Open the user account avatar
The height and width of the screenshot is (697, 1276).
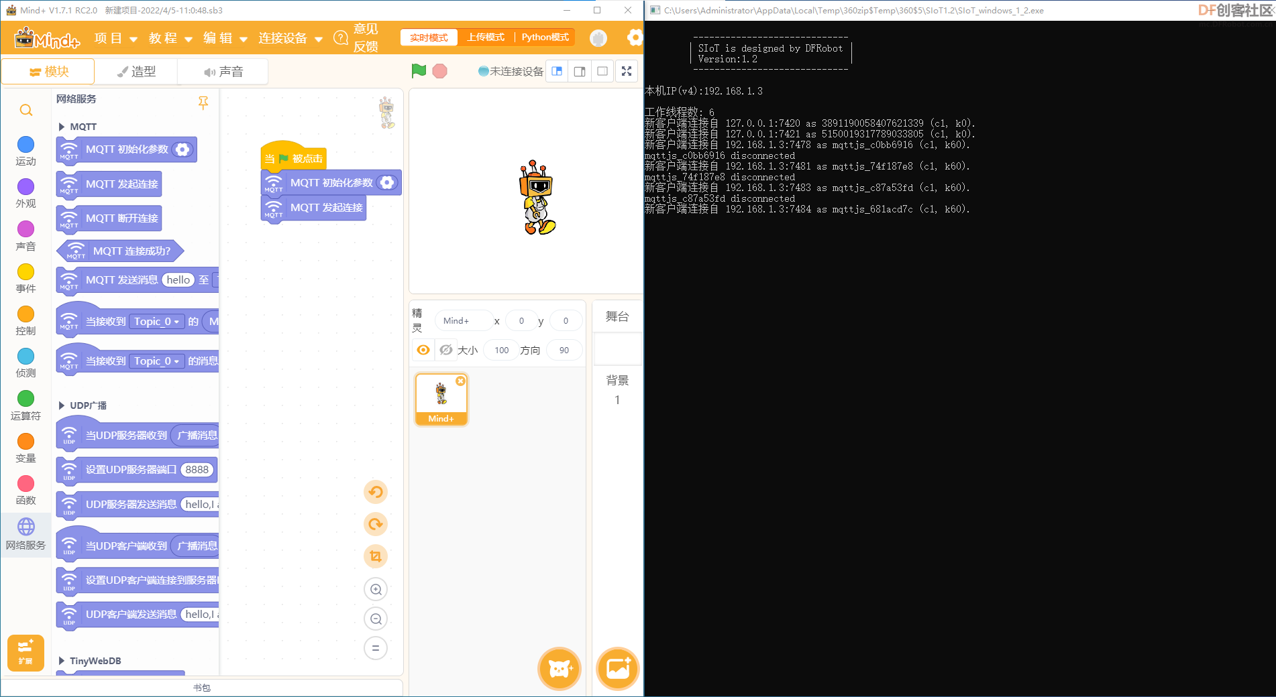point(598,38)
